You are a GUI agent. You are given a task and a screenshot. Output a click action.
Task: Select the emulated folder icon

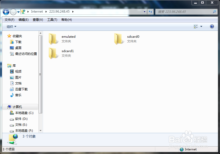tap(53, 39)
